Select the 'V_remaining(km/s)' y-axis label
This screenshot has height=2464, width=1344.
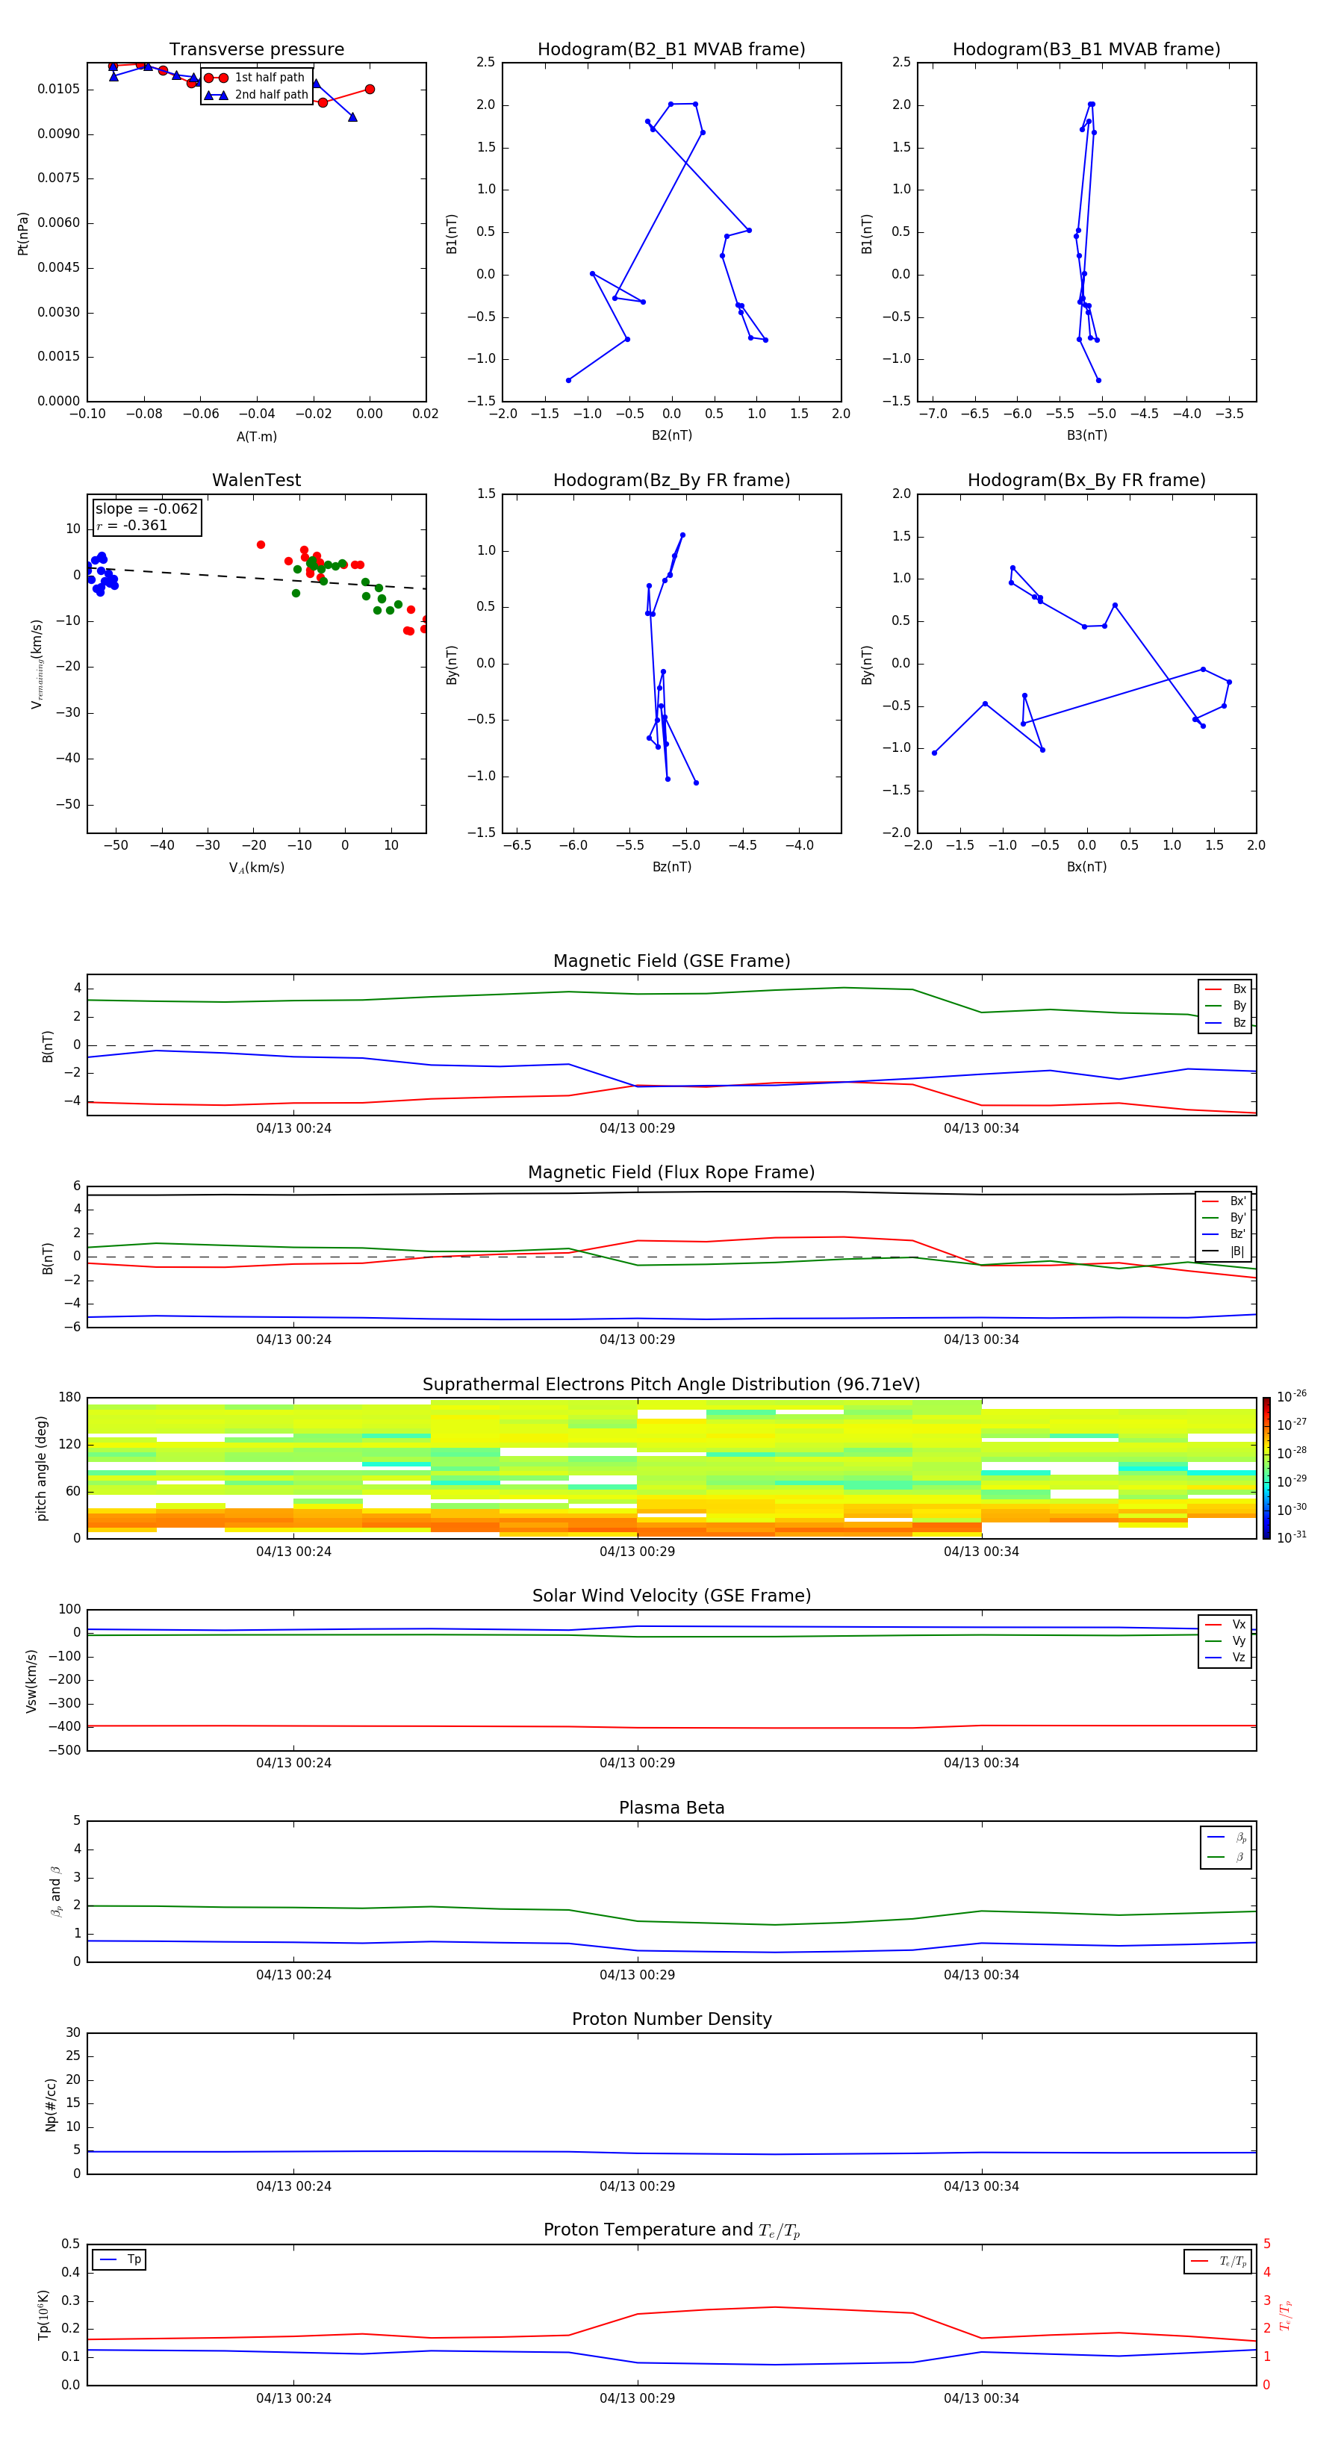click(37, 664)
